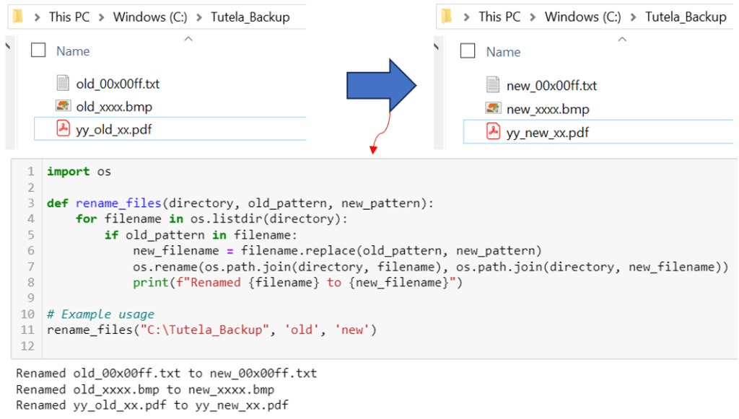The image size is (739, 419).
Task: Click the image icon next to new_xxxx.bmp
Action: [x=494, y=109]
